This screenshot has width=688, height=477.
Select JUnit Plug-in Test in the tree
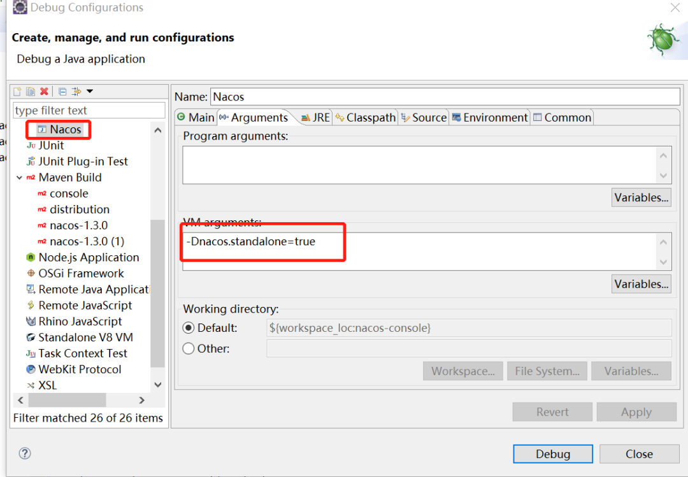[77, 162]
